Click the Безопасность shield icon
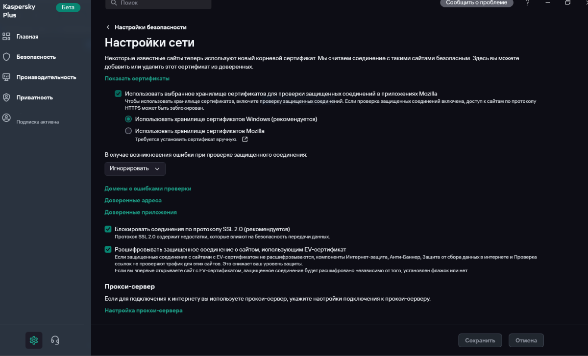 pos(6,57)
